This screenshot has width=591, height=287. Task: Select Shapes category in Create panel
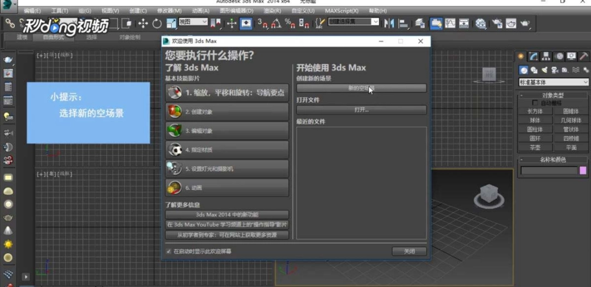(534, 70)
